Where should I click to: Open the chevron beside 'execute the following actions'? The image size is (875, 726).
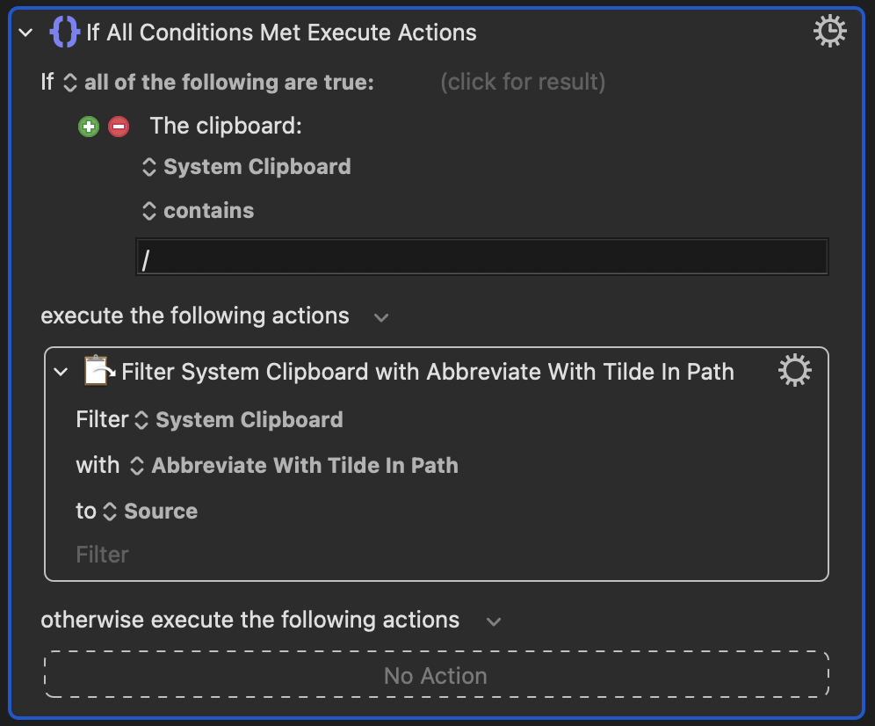(x=381, y=318)
